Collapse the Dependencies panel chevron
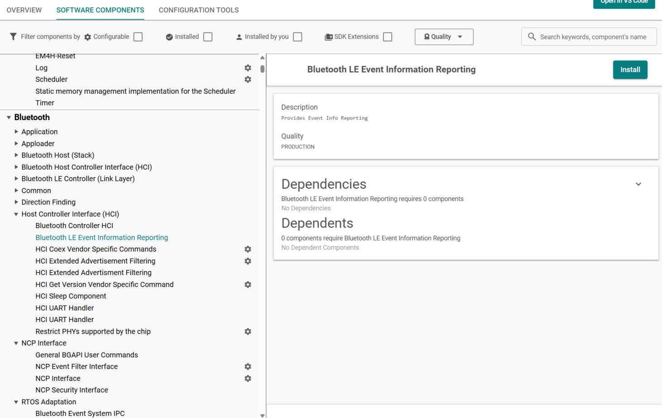This screenshot has width=662, height=418. point(638,184)
